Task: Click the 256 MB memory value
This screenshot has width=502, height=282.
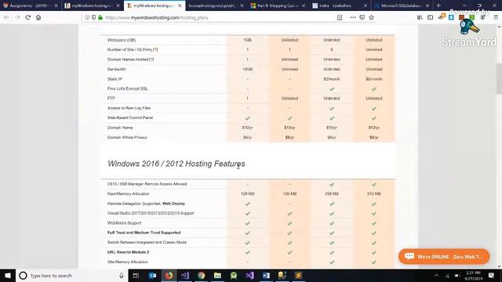Action: pos(332,193)
